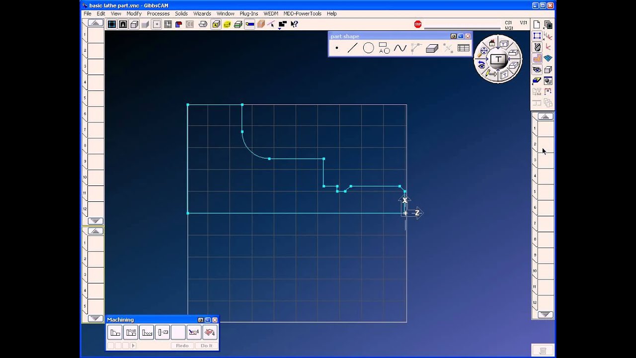Viewport: 636px width, 358px height.
Task: Select the threading process icon
Action: pos(147,333)
